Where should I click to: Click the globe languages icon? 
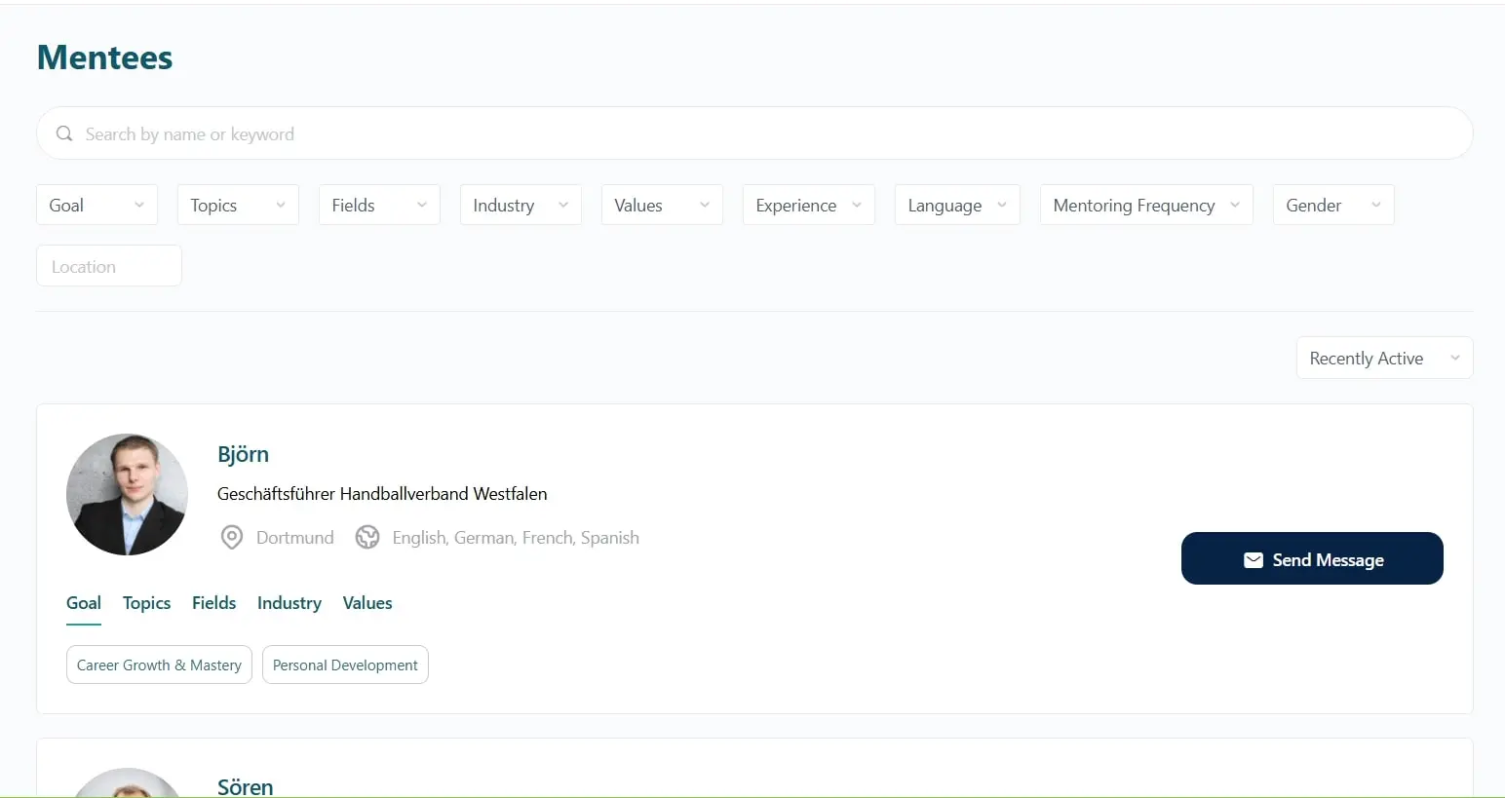tap(367, 537)
